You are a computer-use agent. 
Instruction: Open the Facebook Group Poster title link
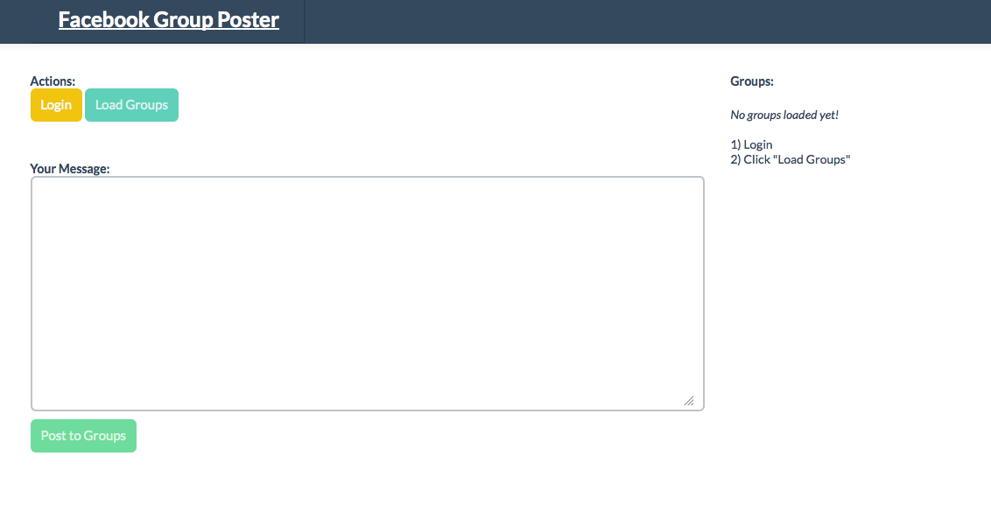(x=169, y=19)
